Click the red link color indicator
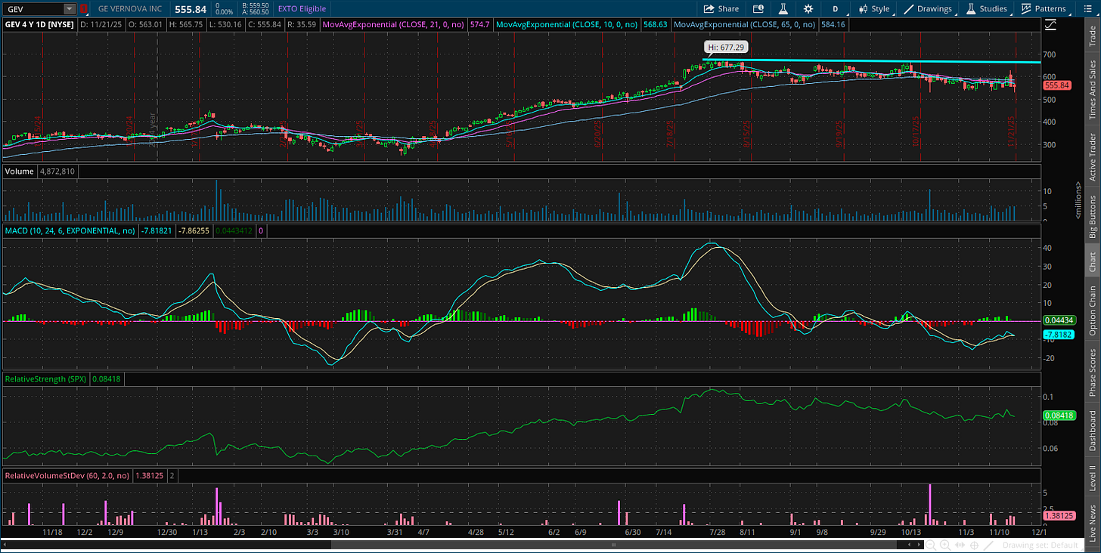 pyautogui.click(x=83, y=9)
